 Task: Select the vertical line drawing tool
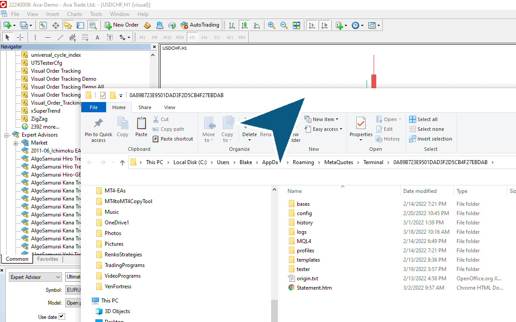click(x=35, y=38)
